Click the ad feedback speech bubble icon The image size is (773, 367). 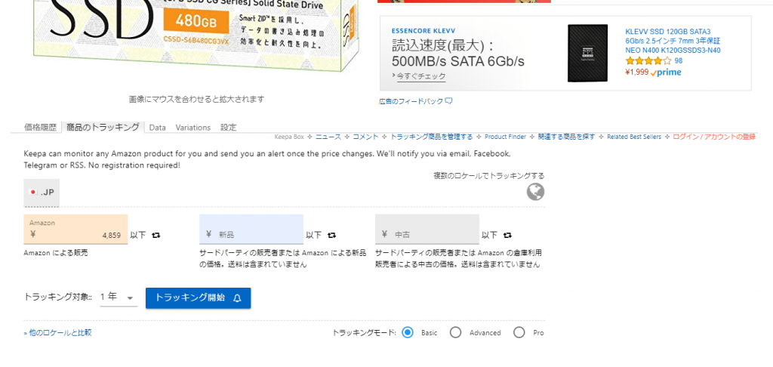point(448,101)
